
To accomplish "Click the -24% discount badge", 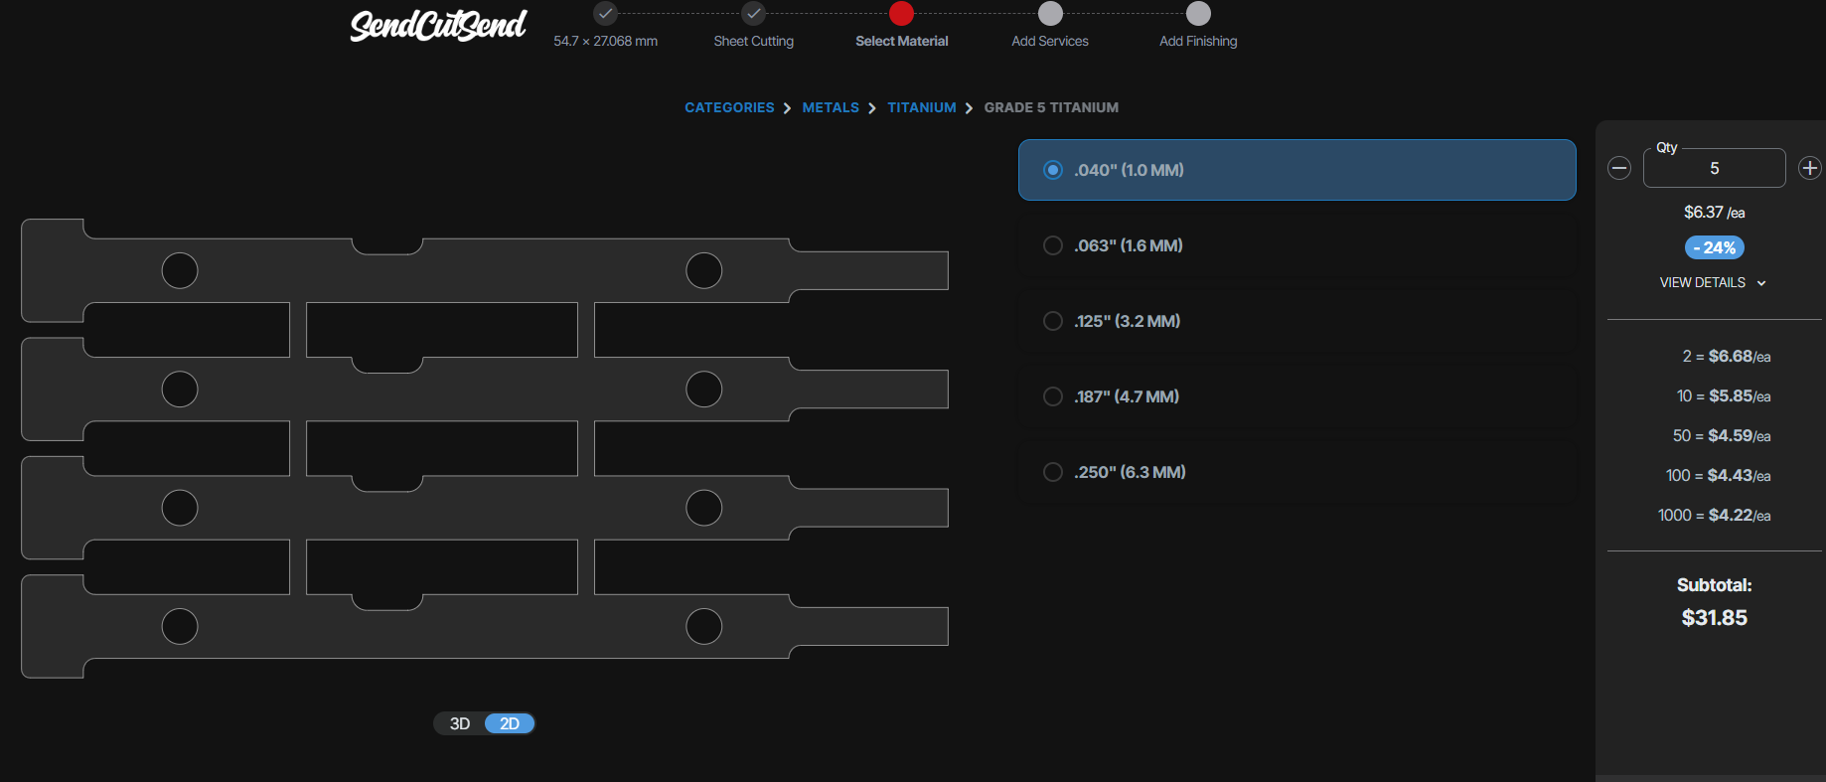I will tap(1714, 247).
